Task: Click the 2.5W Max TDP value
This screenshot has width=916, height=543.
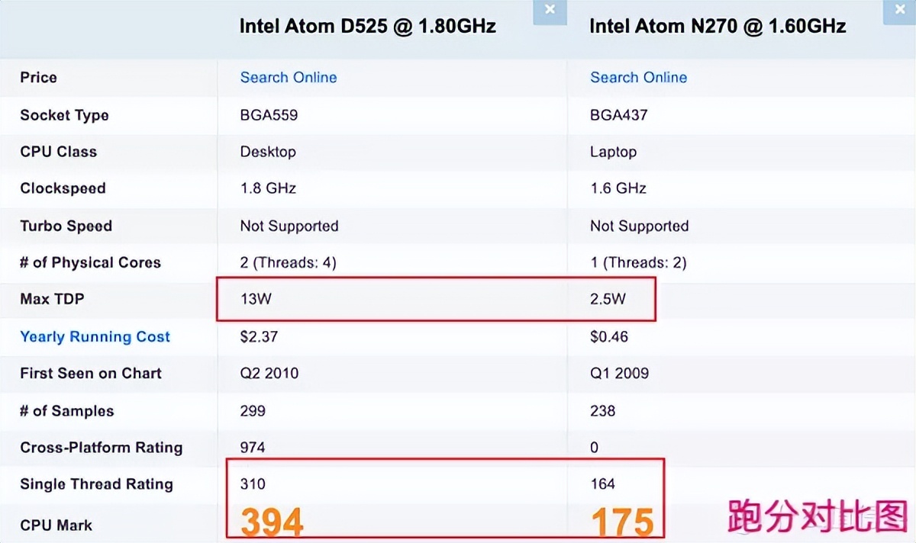Action: coord(608,299)
